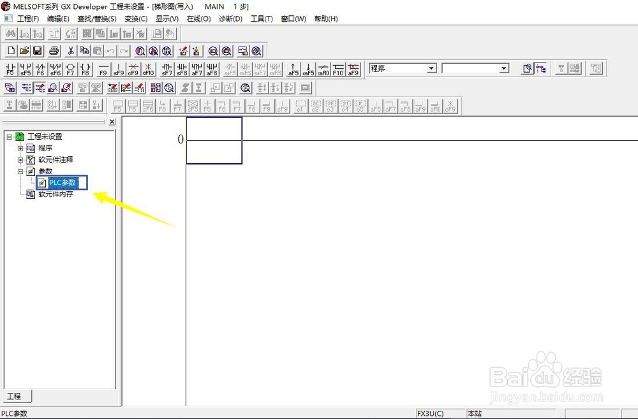Open the 窗口(W) menu
This screenshot has width=638, height=419.
pos(293,18)
